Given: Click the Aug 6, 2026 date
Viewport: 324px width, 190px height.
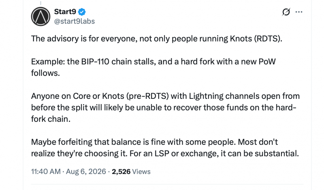Looking at the screenshot, I should [x=86, y=171].
